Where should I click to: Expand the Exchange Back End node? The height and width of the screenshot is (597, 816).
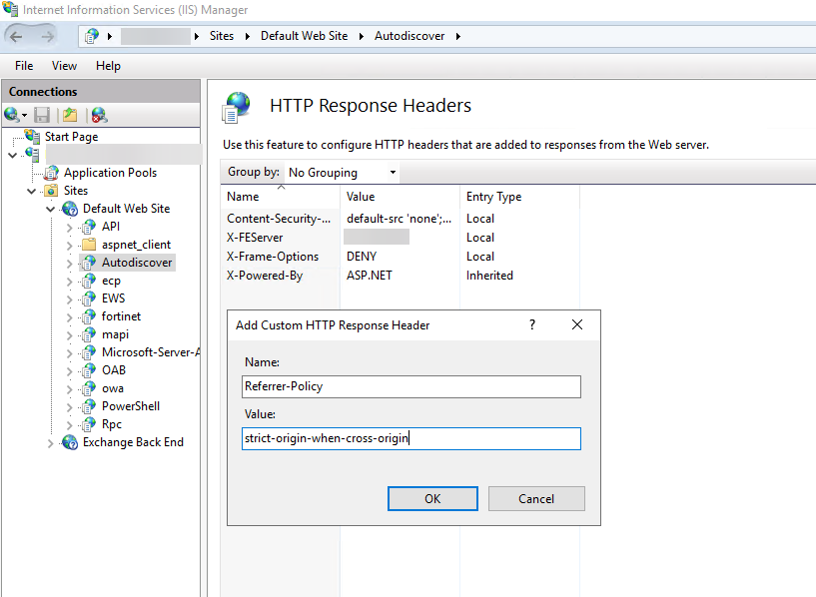(x=51, y=442)
